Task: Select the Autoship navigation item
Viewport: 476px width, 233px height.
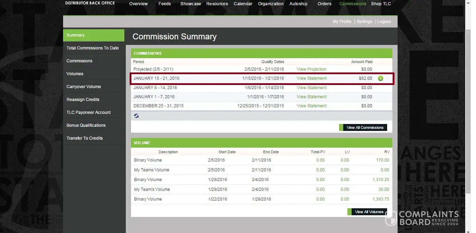Action: (x=298, y=4)
